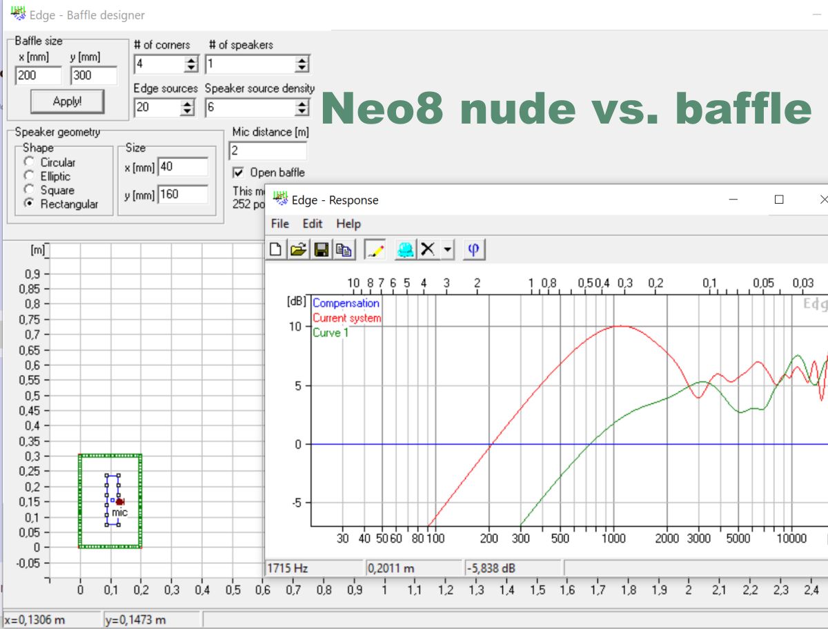Adjust the Edge sources spinner arrows

tap(187, 107)
